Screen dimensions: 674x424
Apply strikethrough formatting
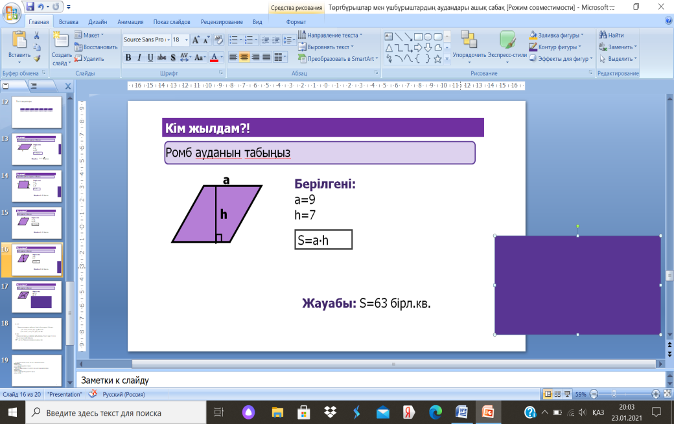tap(161, 58)
